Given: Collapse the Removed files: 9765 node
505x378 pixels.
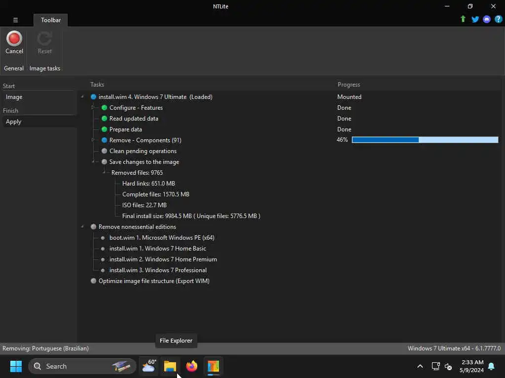Looking at the screenshot, I should [x=104, y=172].
